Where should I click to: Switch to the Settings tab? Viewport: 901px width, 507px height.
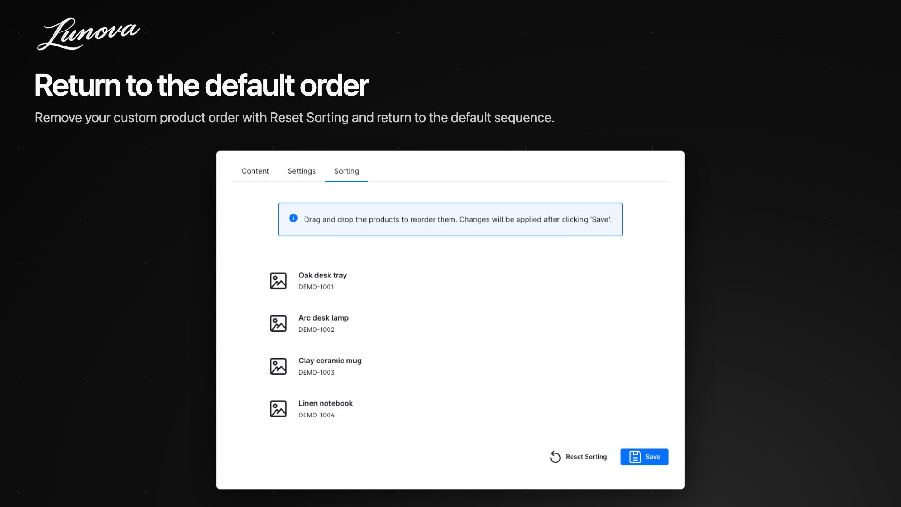[x=301, y=171]
